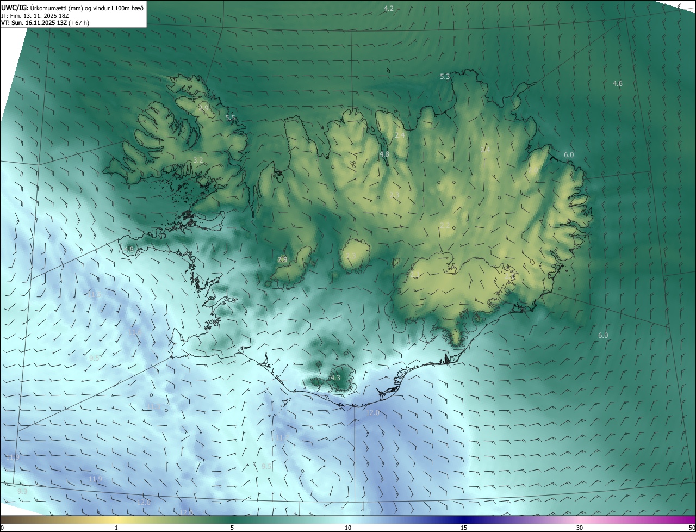Click the 5.5 value beside the Westfjords
This screenshot has width=696, height=532.
click(230, 117)
